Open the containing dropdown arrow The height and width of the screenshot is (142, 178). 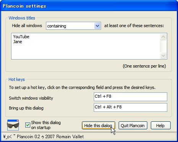pos(98,26)
